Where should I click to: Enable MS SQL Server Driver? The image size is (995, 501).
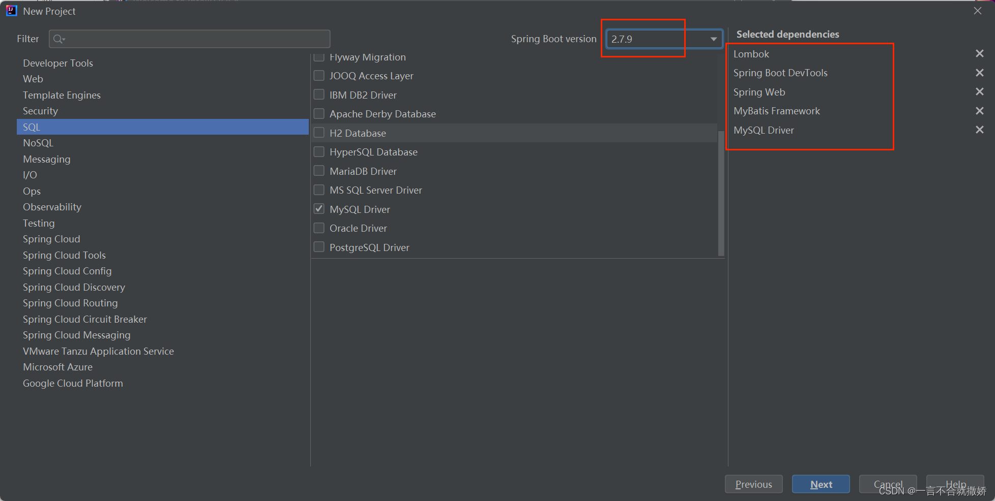[319, 190]
